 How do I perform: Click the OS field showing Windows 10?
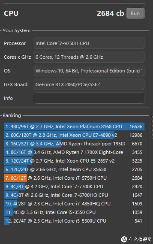pyautogui.click(x=89, y=71)
